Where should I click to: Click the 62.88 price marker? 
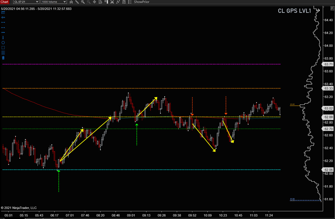click(328, 117)
